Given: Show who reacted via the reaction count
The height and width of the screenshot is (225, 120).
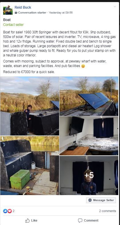Looking at the screenshot, I should coord(13,211).
